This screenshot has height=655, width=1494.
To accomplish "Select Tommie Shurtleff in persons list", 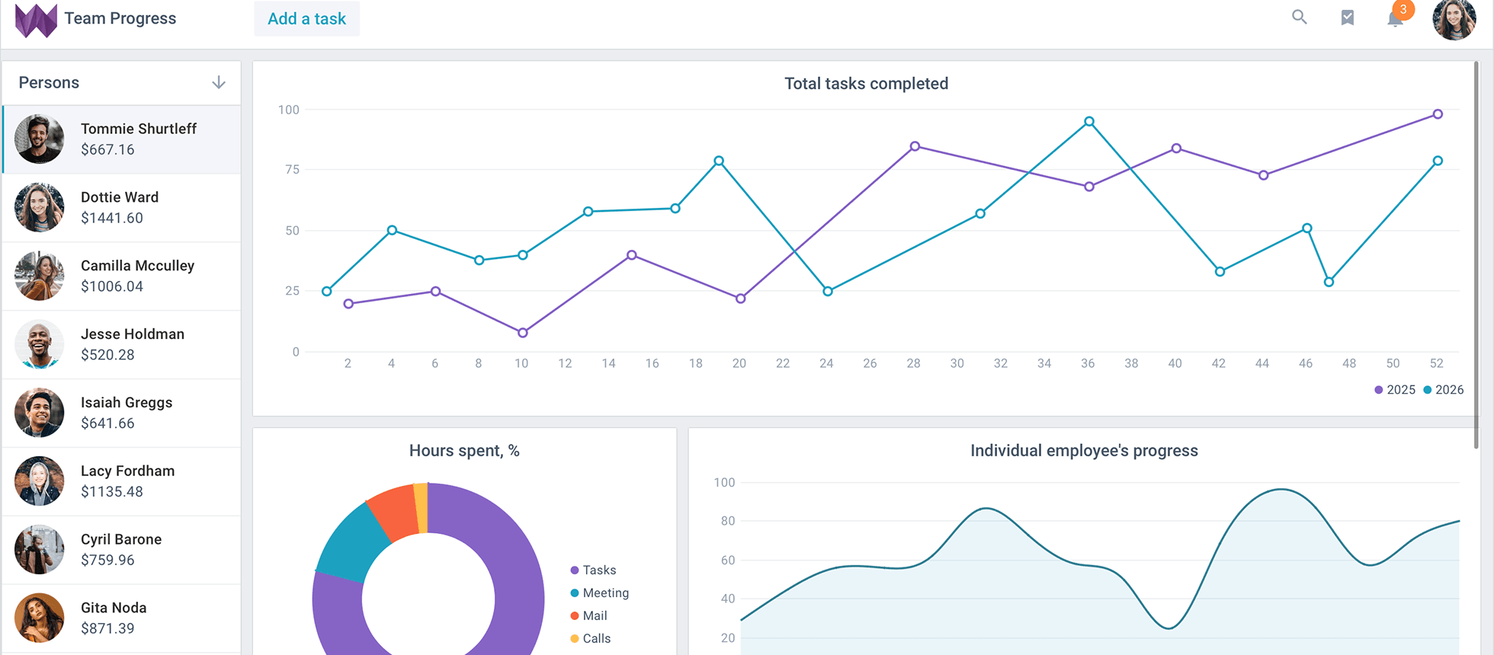I will [x=122, y=139].
